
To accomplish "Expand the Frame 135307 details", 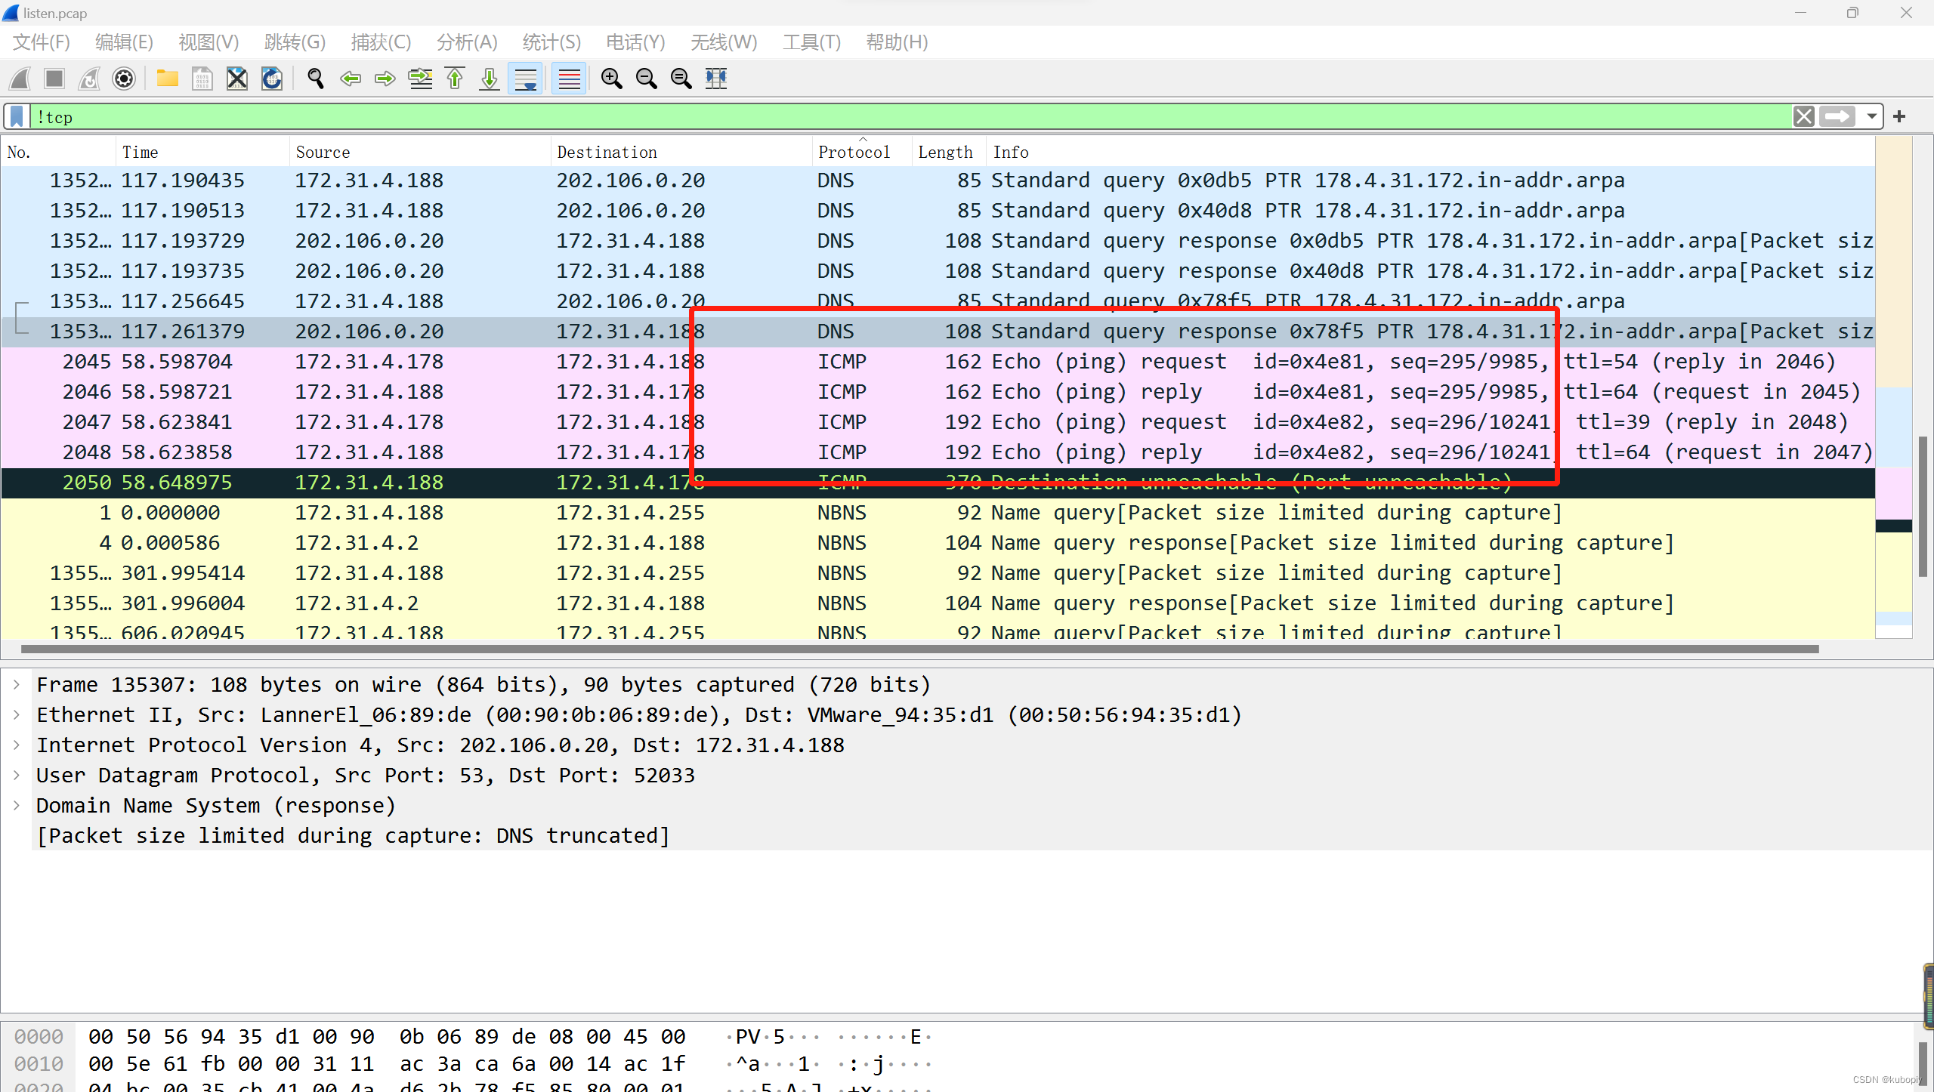I will coord(17,684).
